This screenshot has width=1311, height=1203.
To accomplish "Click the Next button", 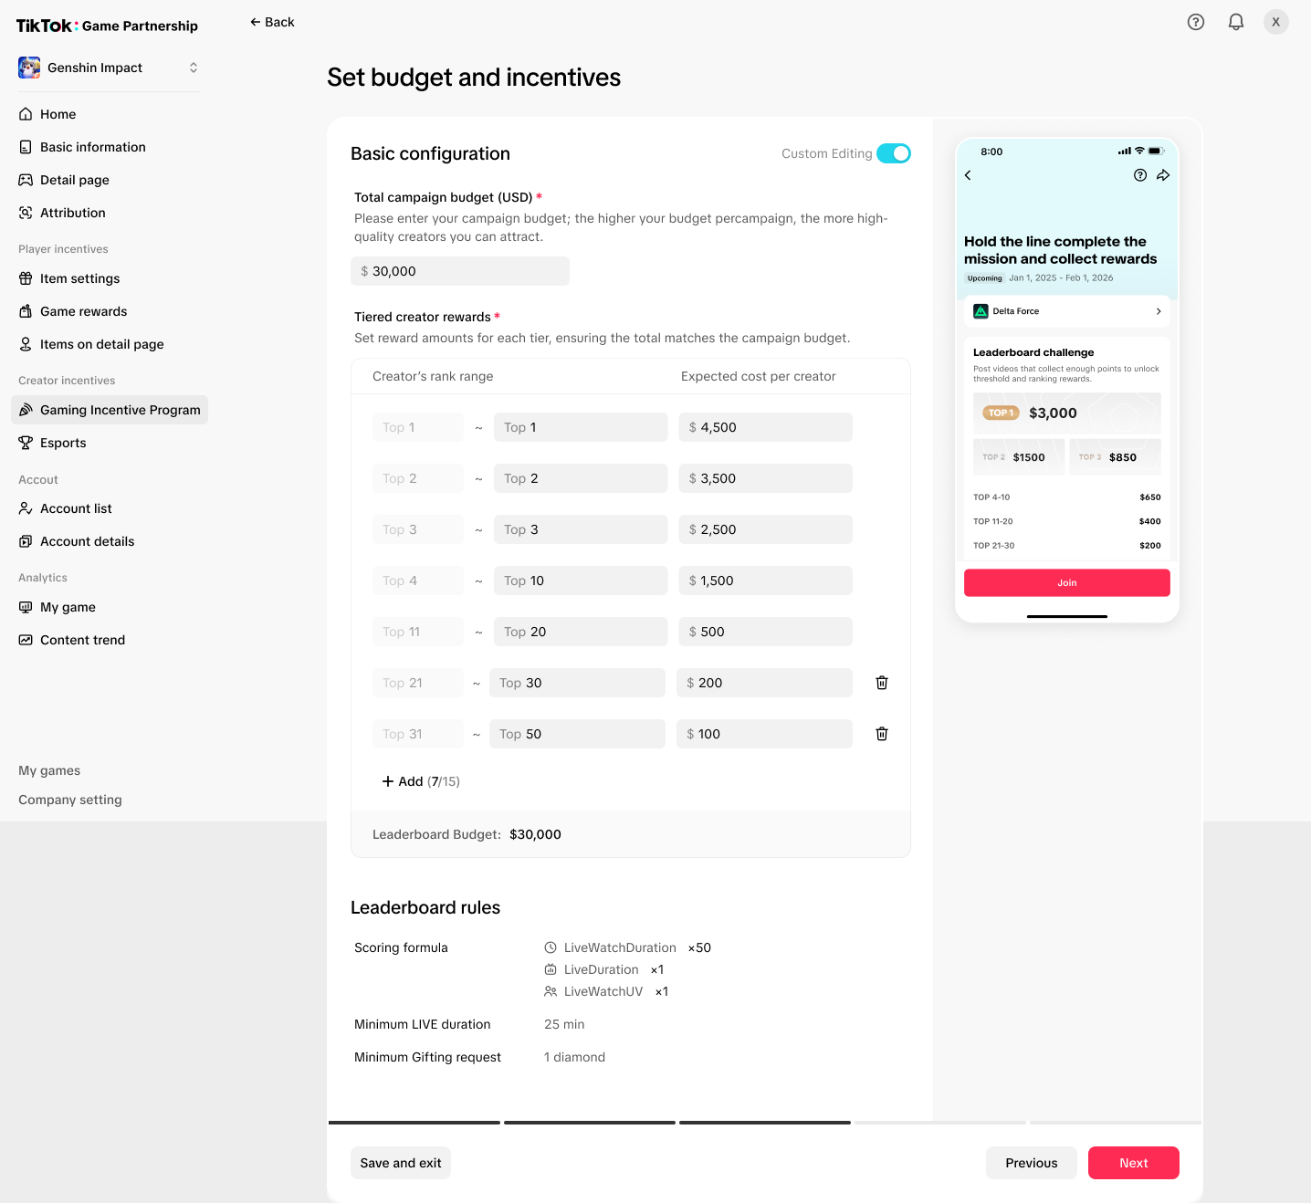I will (1134, 1163).
